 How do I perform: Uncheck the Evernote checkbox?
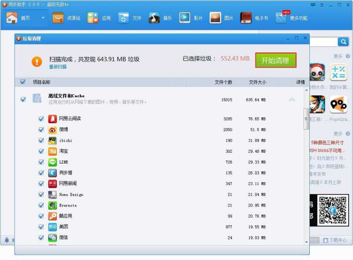[x=41, y=205]
